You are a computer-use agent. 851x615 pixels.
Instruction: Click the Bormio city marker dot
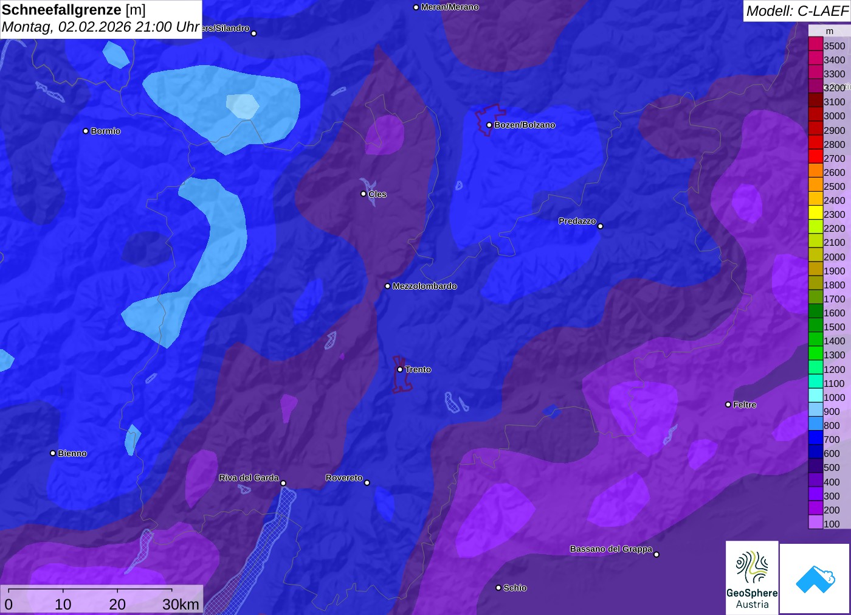(86, 131)
